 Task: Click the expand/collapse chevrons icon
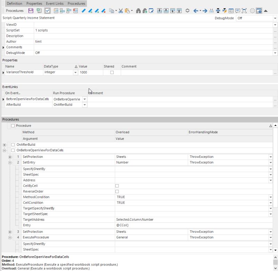pyautogui.click(x=187, y=11)
